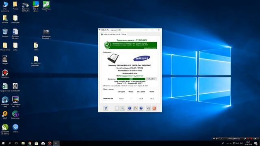Select 'Запустить SSDlife Pro' shortcut

coord(26,7)
